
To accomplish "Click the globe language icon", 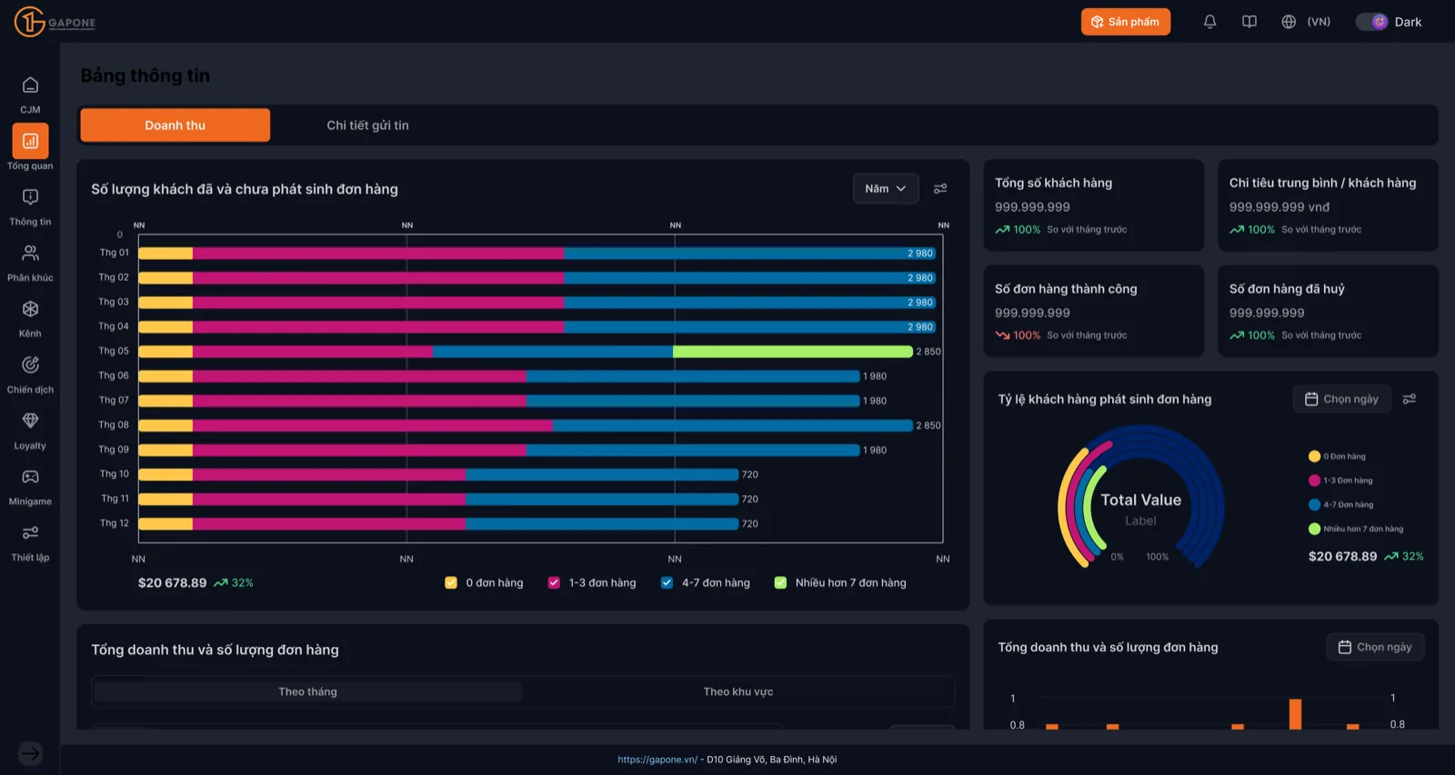I will tap(1289, 22).
